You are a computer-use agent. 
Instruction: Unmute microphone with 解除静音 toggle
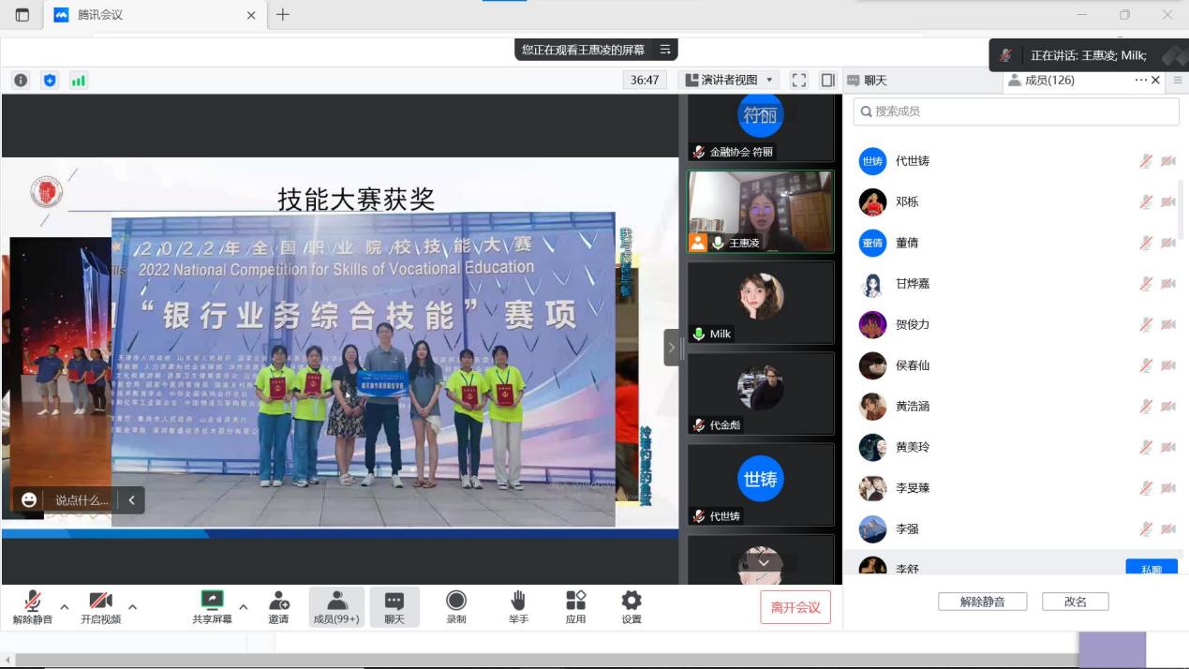(33, 606)
